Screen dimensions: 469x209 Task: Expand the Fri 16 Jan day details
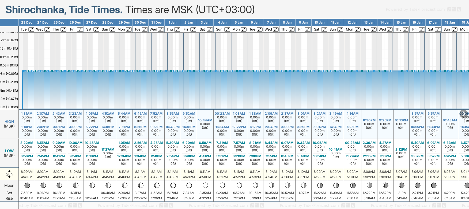tap(422, 29)
